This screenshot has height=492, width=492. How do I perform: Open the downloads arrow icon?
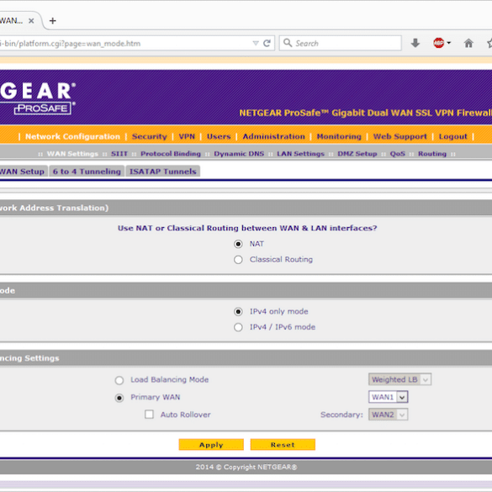pos(415,43)
